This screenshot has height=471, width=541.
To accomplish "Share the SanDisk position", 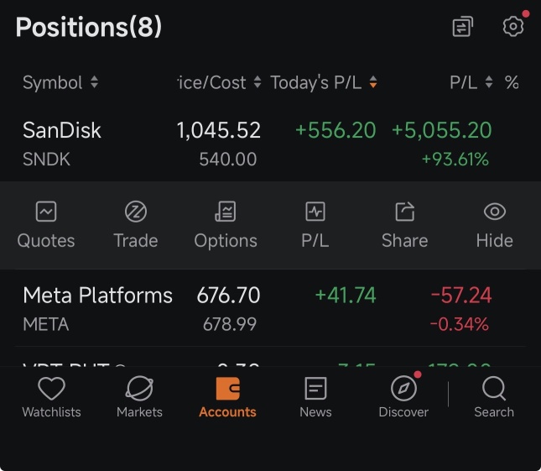I will point(405,212).
